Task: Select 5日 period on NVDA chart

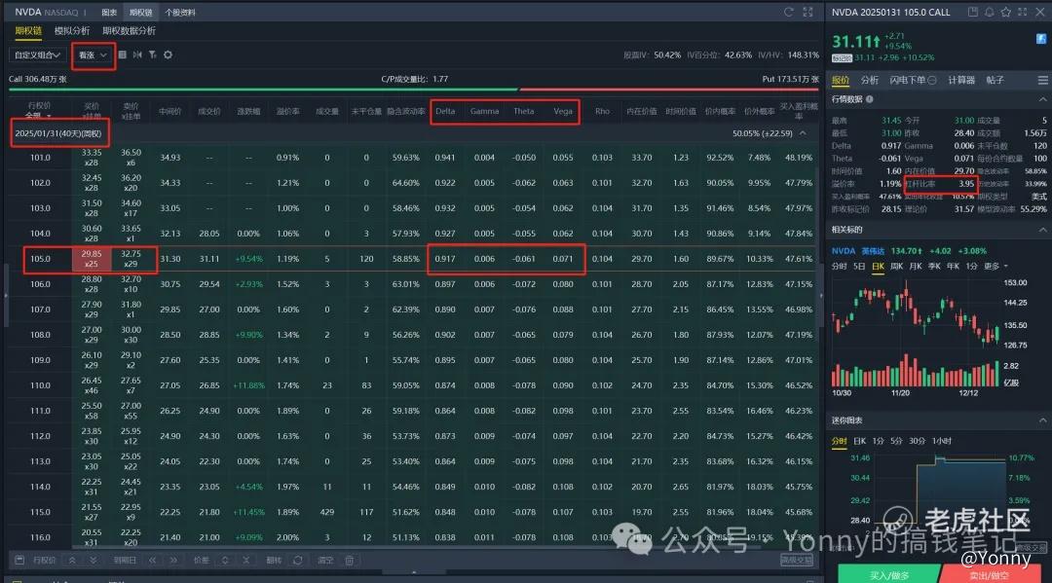Action: point(859,266)
